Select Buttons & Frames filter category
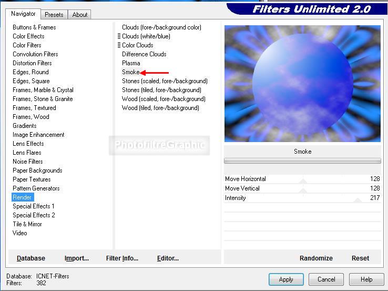 coord(34,27)
